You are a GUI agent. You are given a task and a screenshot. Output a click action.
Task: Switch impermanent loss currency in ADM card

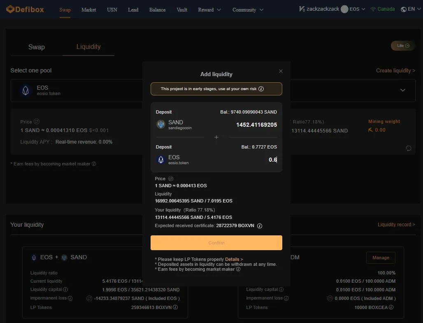(x=330, y=298)
